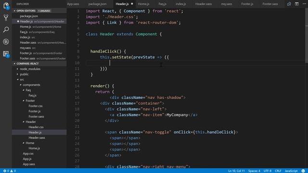
Task: Collapse the components folder
Action: (20, 85)
